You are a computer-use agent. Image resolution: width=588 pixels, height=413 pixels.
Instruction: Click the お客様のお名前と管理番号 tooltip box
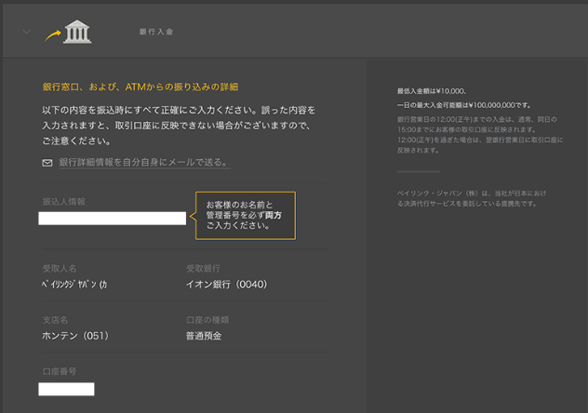[246, 216]
